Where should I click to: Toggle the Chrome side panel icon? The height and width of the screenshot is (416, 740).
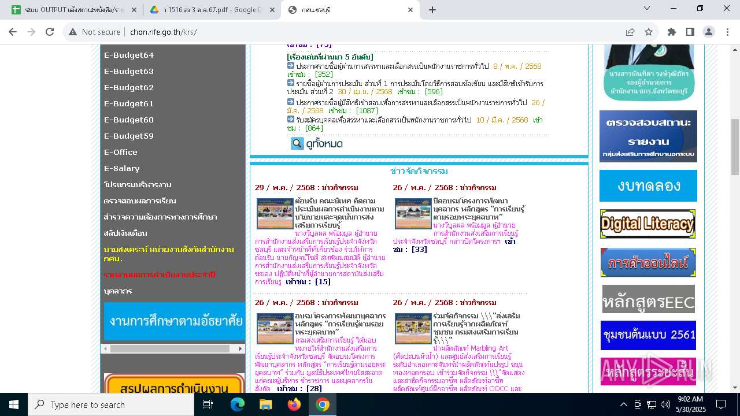coord(690,32)
